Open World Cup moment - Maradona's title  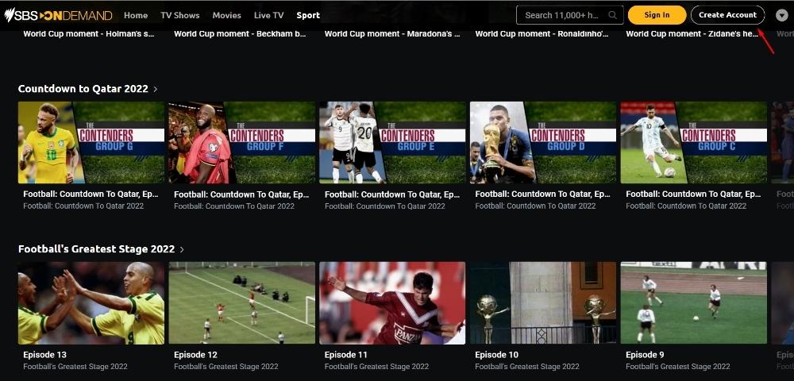pyautogui.click(x=392, y=34)
